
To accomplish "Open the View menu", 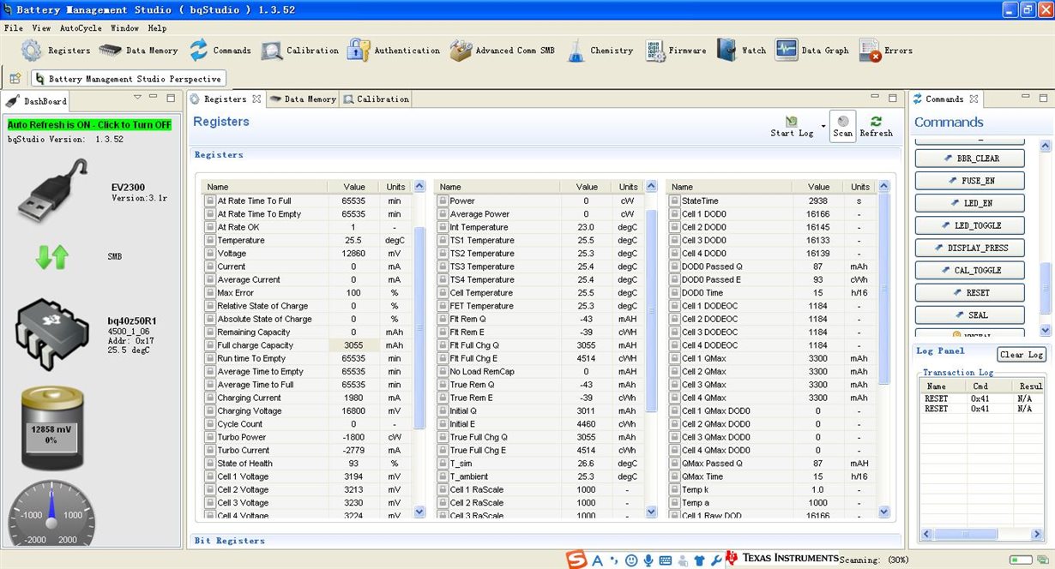I will pos(41,27).
